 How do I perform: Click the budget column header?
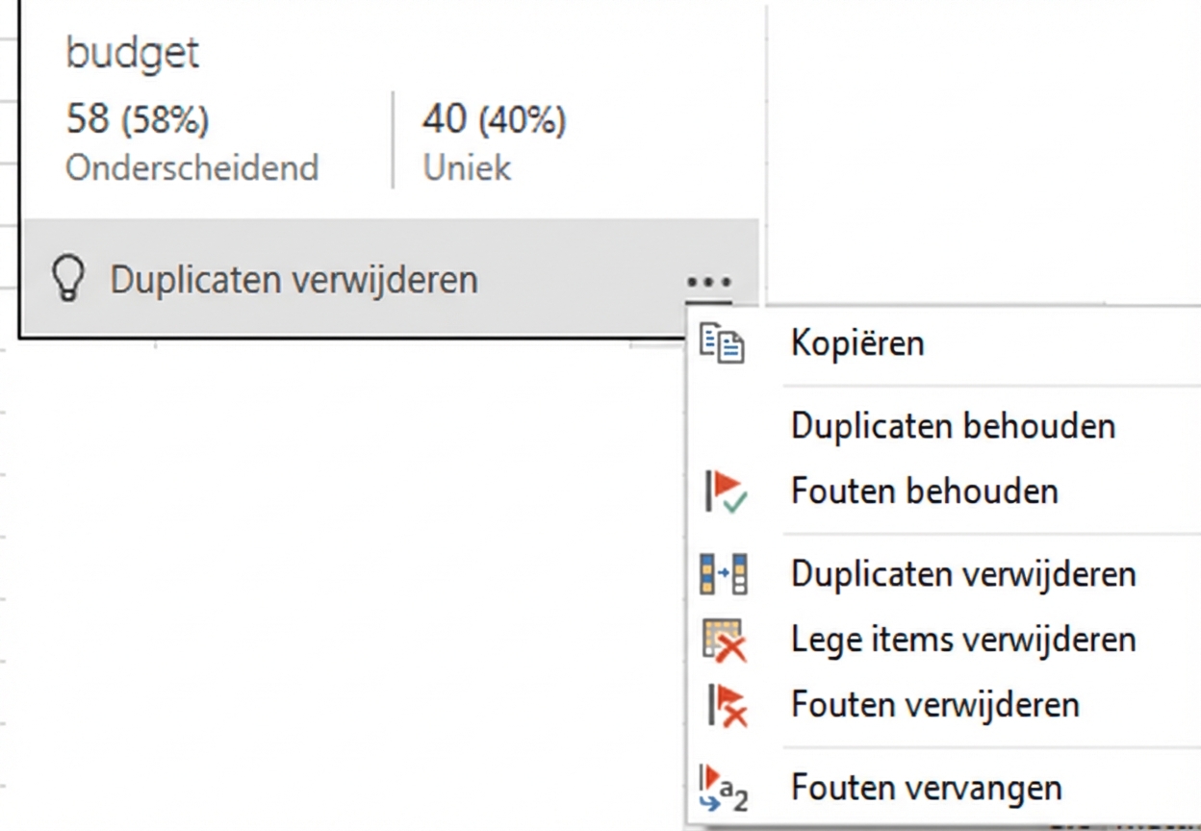tap(133, 53)
